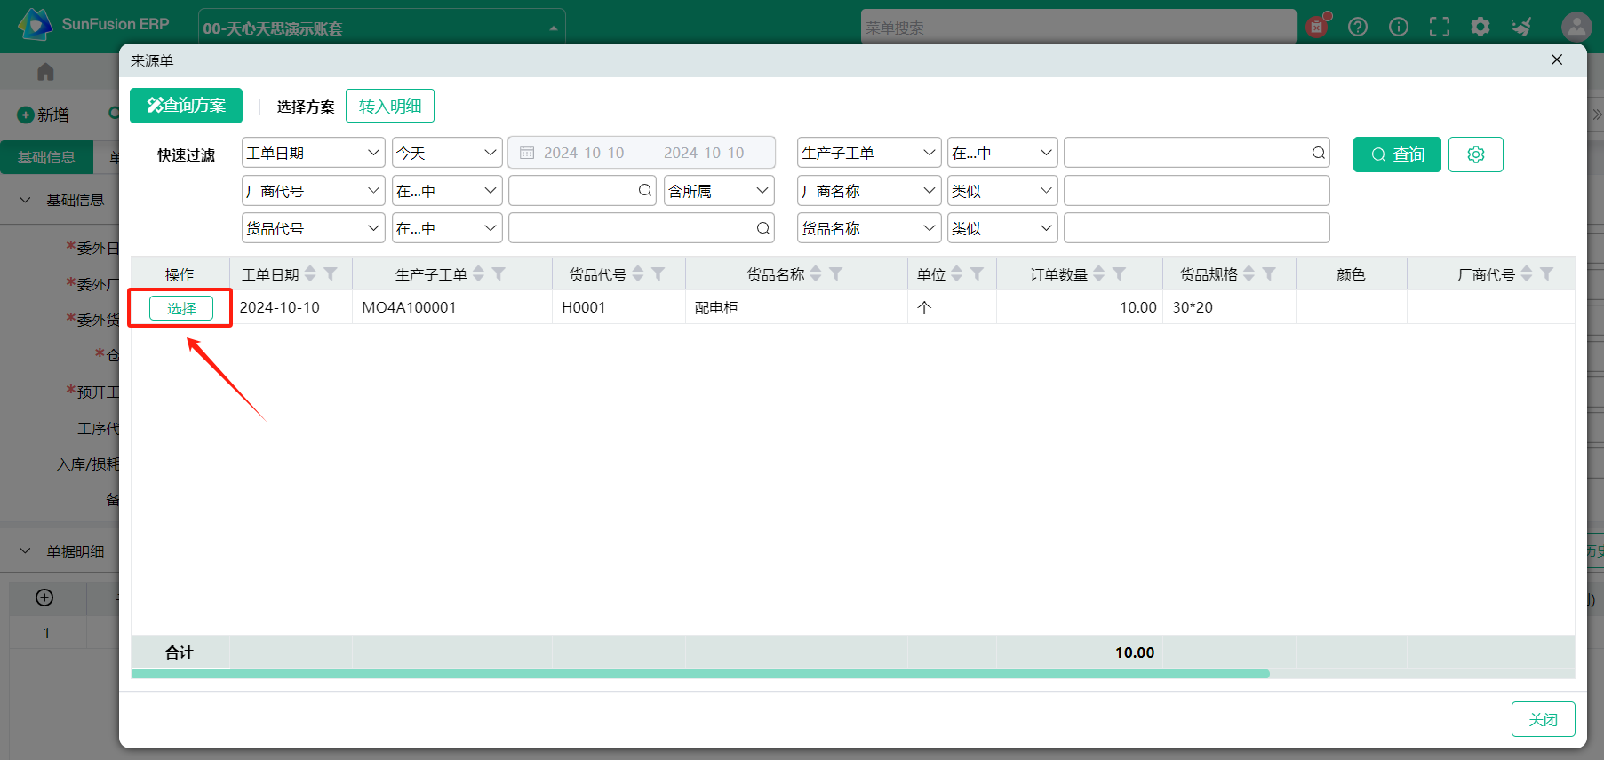
Task: Click the clear cache broom icon
Action: pos(1522,27)
